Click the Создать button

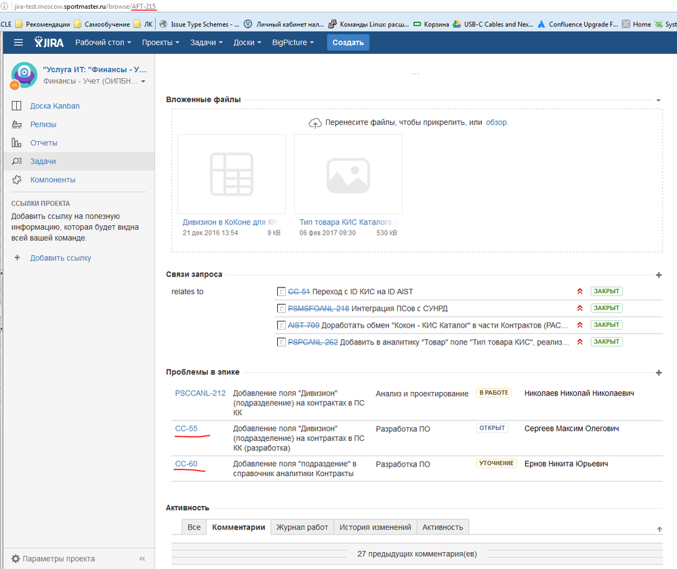[x=348, y=42]
